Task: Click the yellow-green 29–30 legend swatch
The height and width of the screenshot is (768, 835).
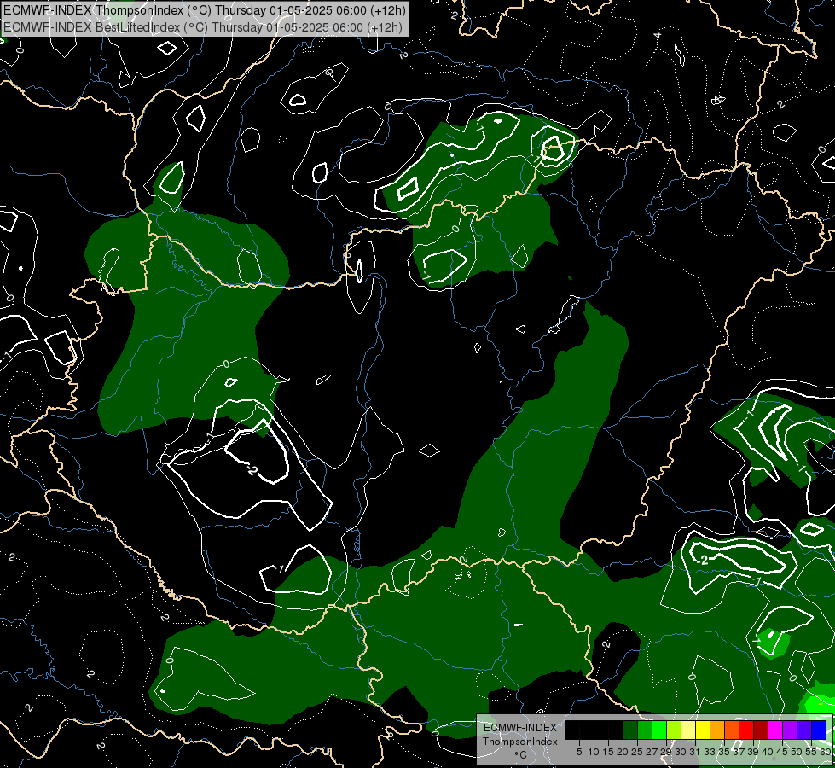Action: 674,730
